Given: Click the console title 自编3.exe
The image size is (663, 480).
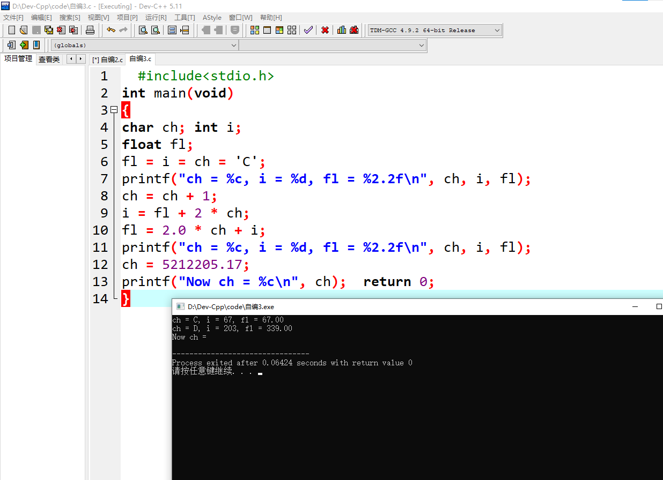Looking at the screenshot, I should coord(231,307).
